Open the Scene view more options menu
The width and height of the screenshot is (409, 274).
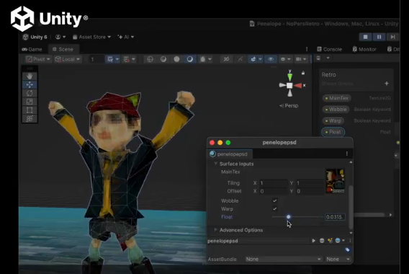tap(307, 49)
